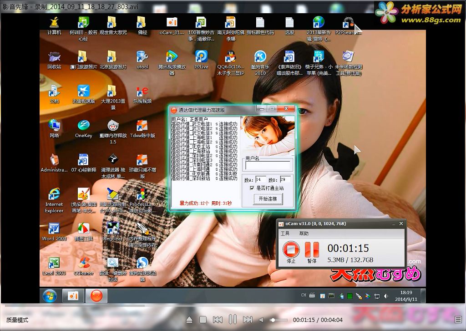This screenshot has height=331, width=466.
Task: Click the Word 2003 shortcut
Action: coord(54,232)
